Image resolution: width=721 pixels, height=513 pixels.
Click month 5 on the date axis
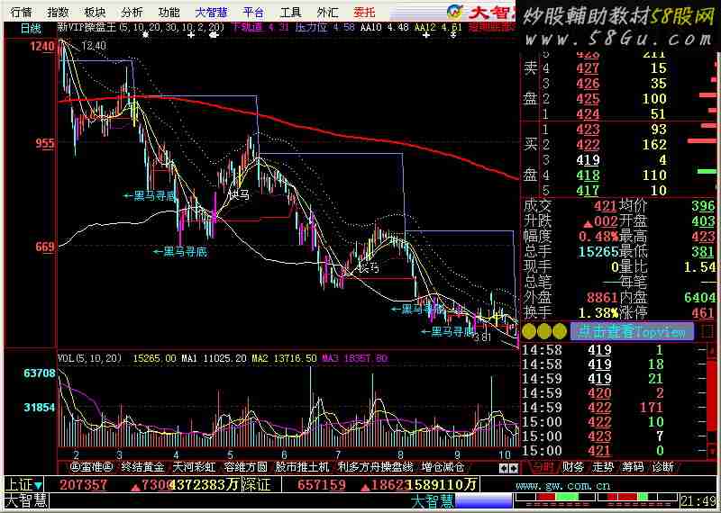coord(230,454)
